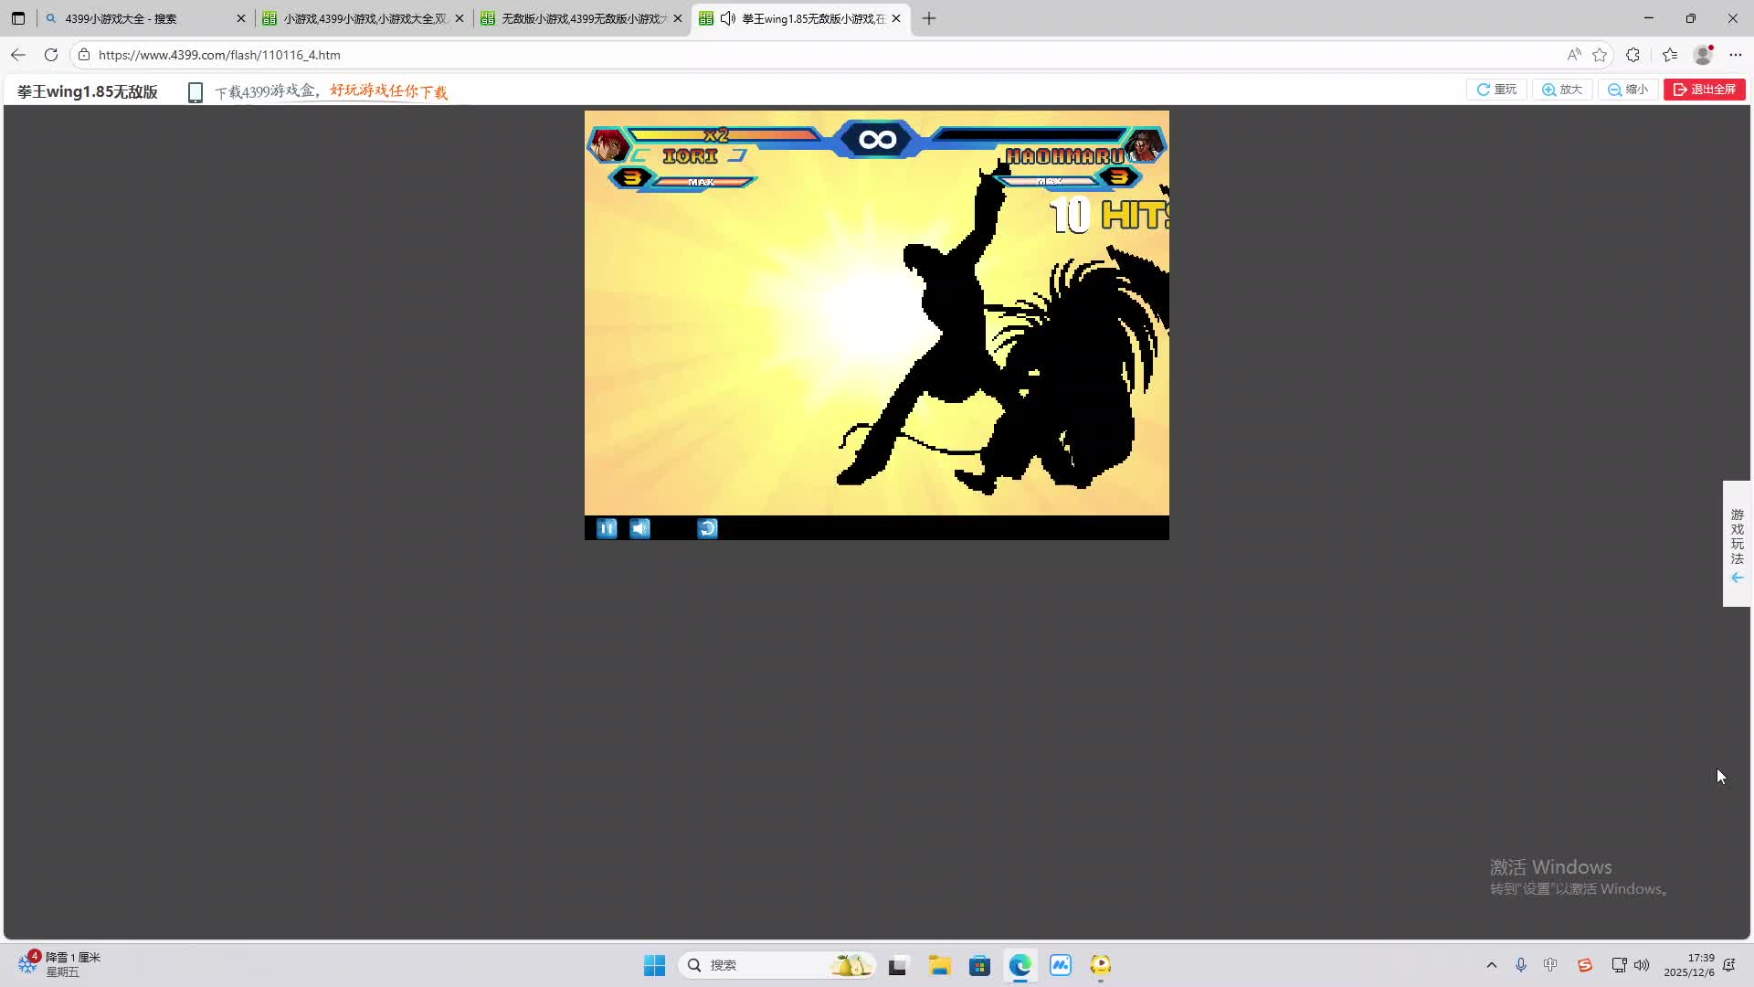Mute the game sound speaker icon
Image resolution: width=1754 pixels, height=987 pixels.
click(x=640, y=528)
